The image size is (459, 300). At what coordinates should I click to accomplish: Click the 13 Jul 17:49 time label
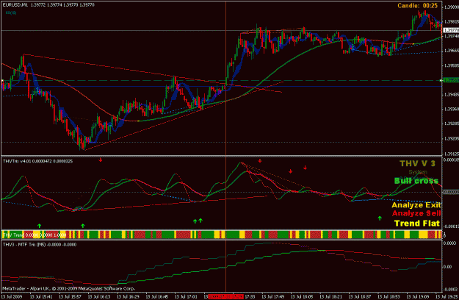[272, 296]
